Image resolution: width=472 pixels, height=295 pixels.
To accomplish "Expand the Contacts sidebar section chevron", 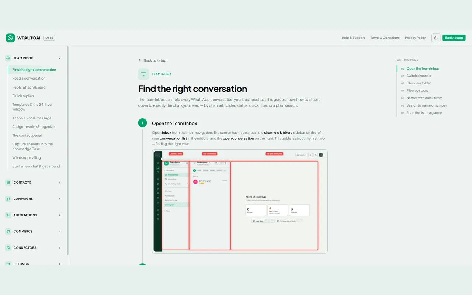I will 59,183.
